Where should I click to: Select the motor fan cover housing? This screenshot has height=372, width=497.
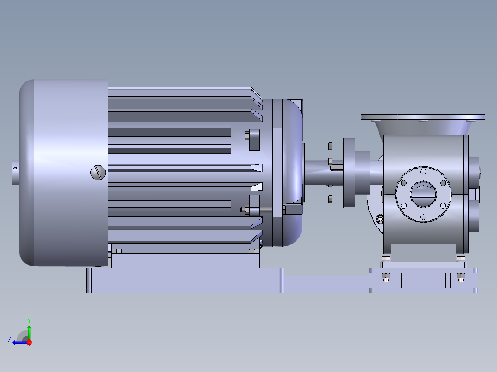pyautogui.click(x=64, y=173)
